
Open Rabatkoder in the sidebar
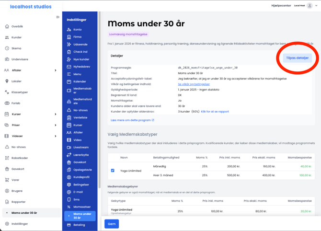(x=19, y=158)
